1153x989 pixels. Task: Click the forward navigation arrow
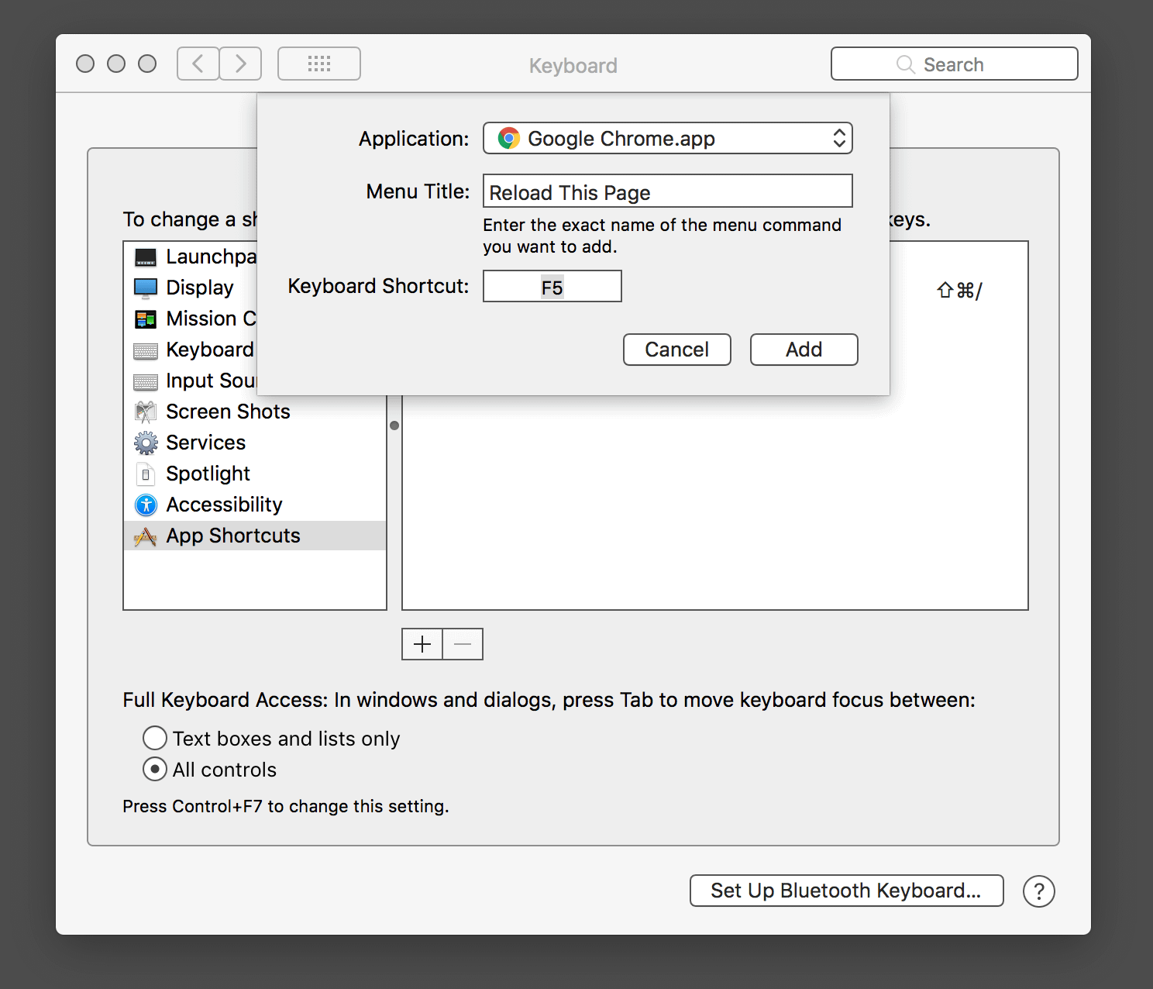[240, 64]
